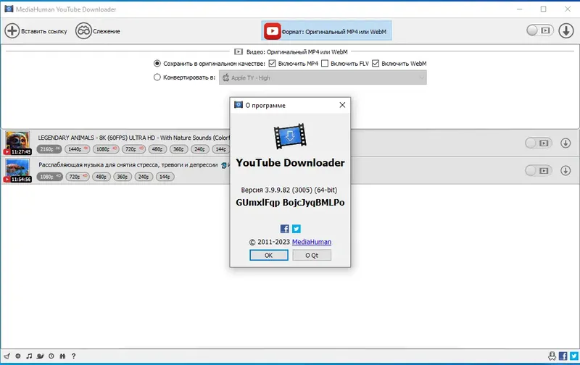
Task: Pick 360p quality for LEGENDARY ANIMALS
Action: click(179, 149)
